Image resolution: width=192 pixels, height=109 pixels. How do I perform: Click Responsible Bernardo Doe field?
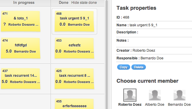(x=154, y=58)
